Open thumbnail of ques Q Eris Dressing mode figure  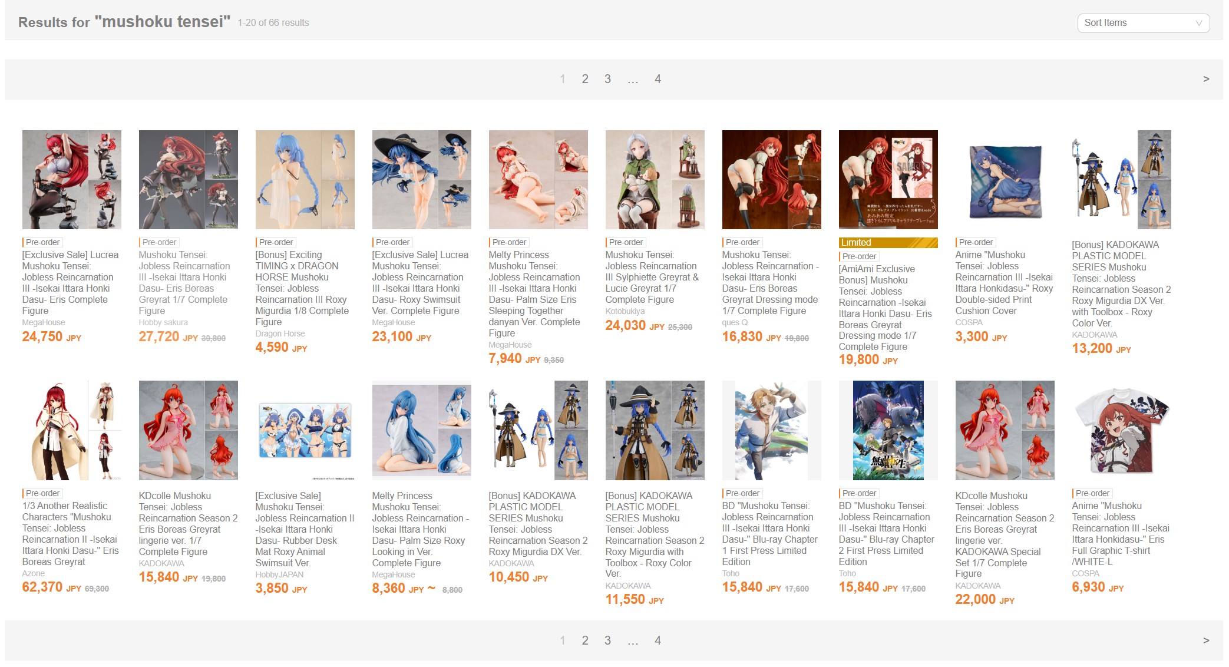[x=772, y=180]
